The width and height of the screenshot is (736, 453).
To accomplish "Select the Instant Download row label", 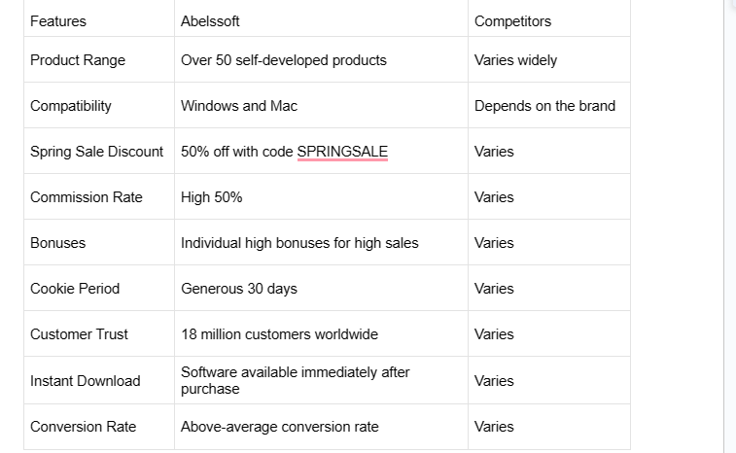I will (x=99, y=380).
